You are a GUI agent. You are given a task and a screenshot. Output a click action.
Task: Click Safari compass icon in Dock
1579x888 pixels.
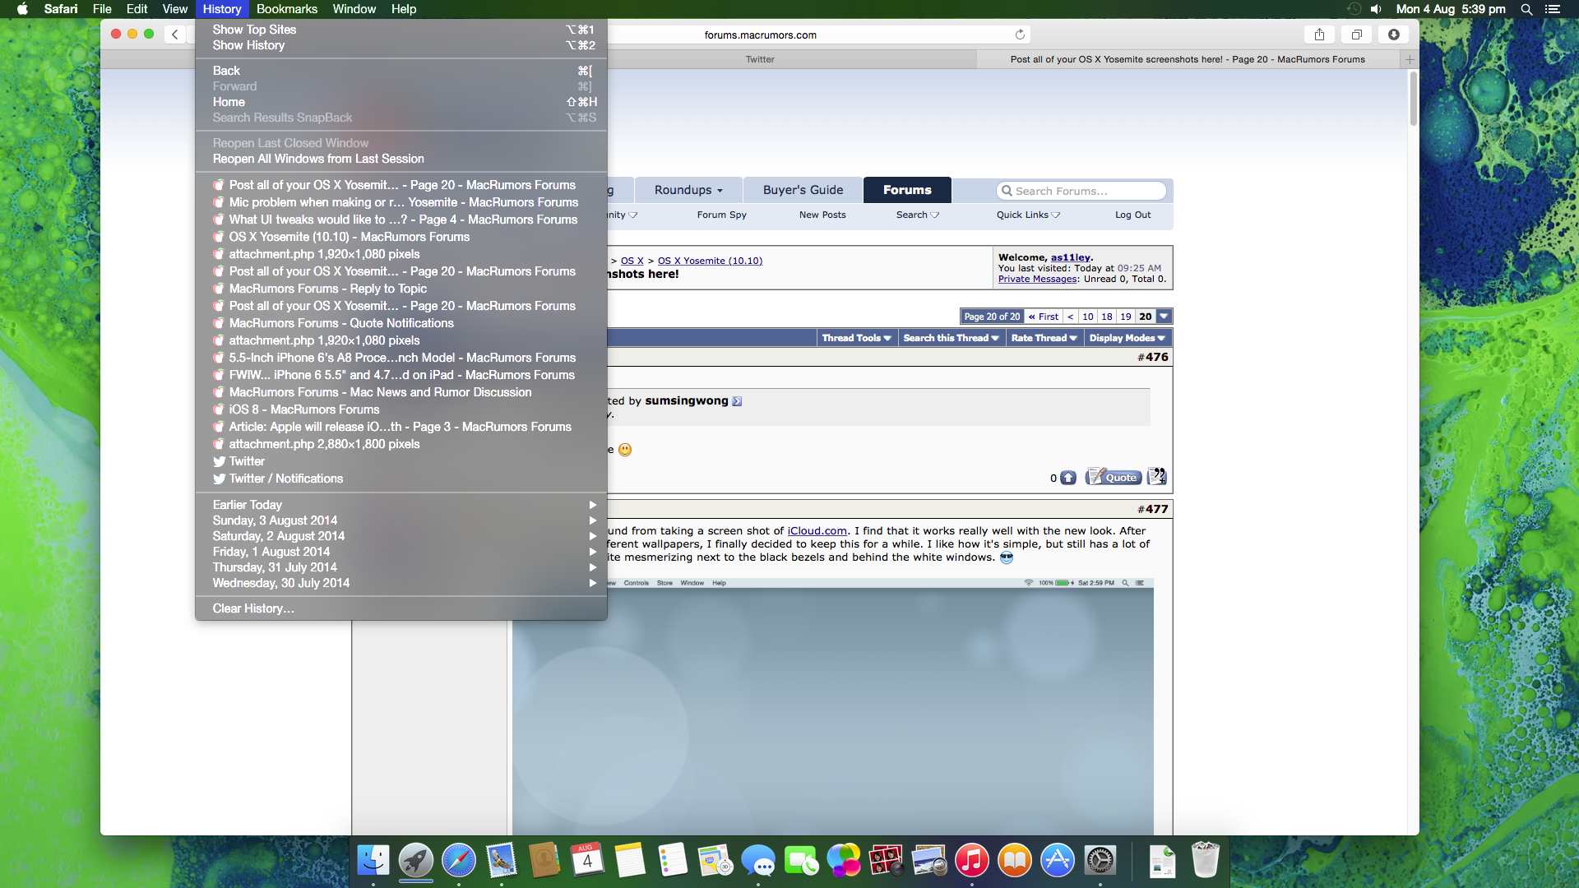(x=459, y=861)
